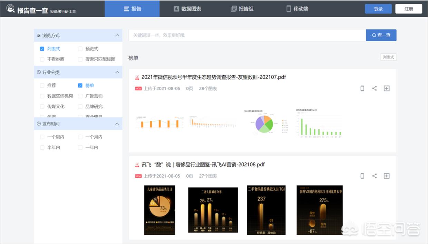
Task: Open the 国外VS国内免税店 chart thumbnail
Action: pos(320,210)
